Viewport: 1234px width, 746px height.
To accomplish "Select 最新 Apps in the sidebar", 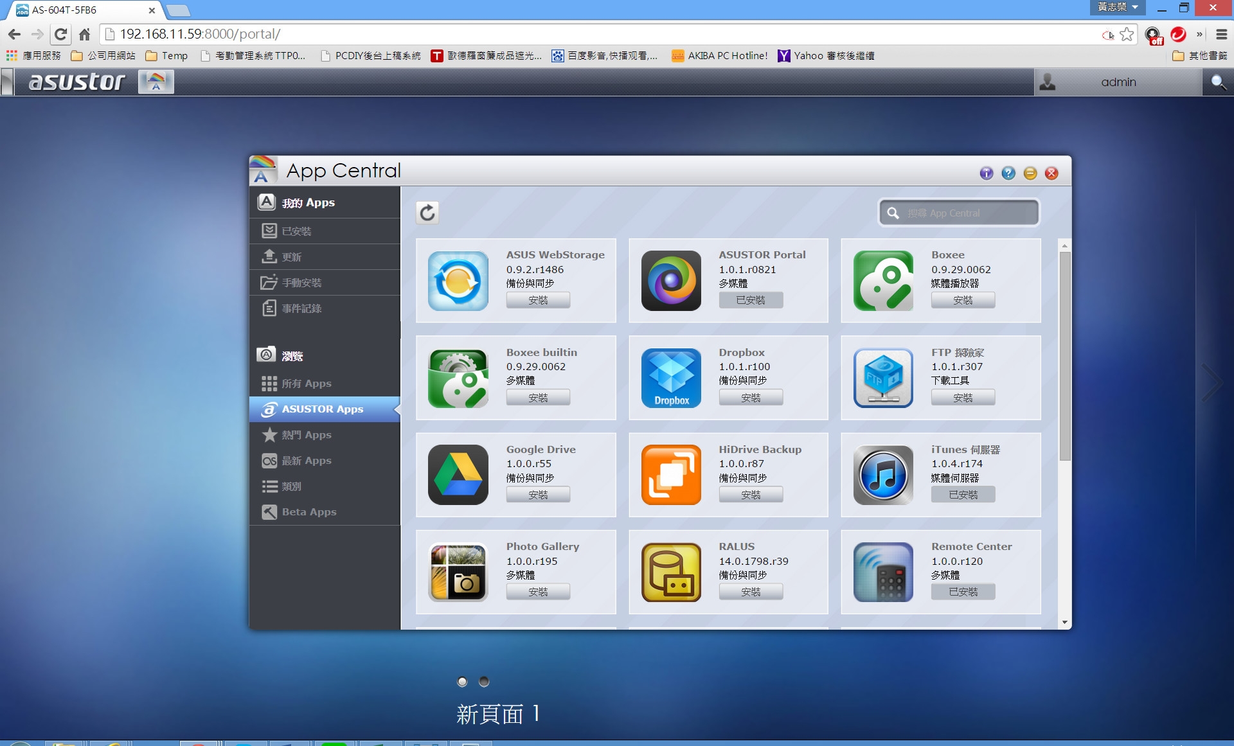I will [x=325, y=461].
